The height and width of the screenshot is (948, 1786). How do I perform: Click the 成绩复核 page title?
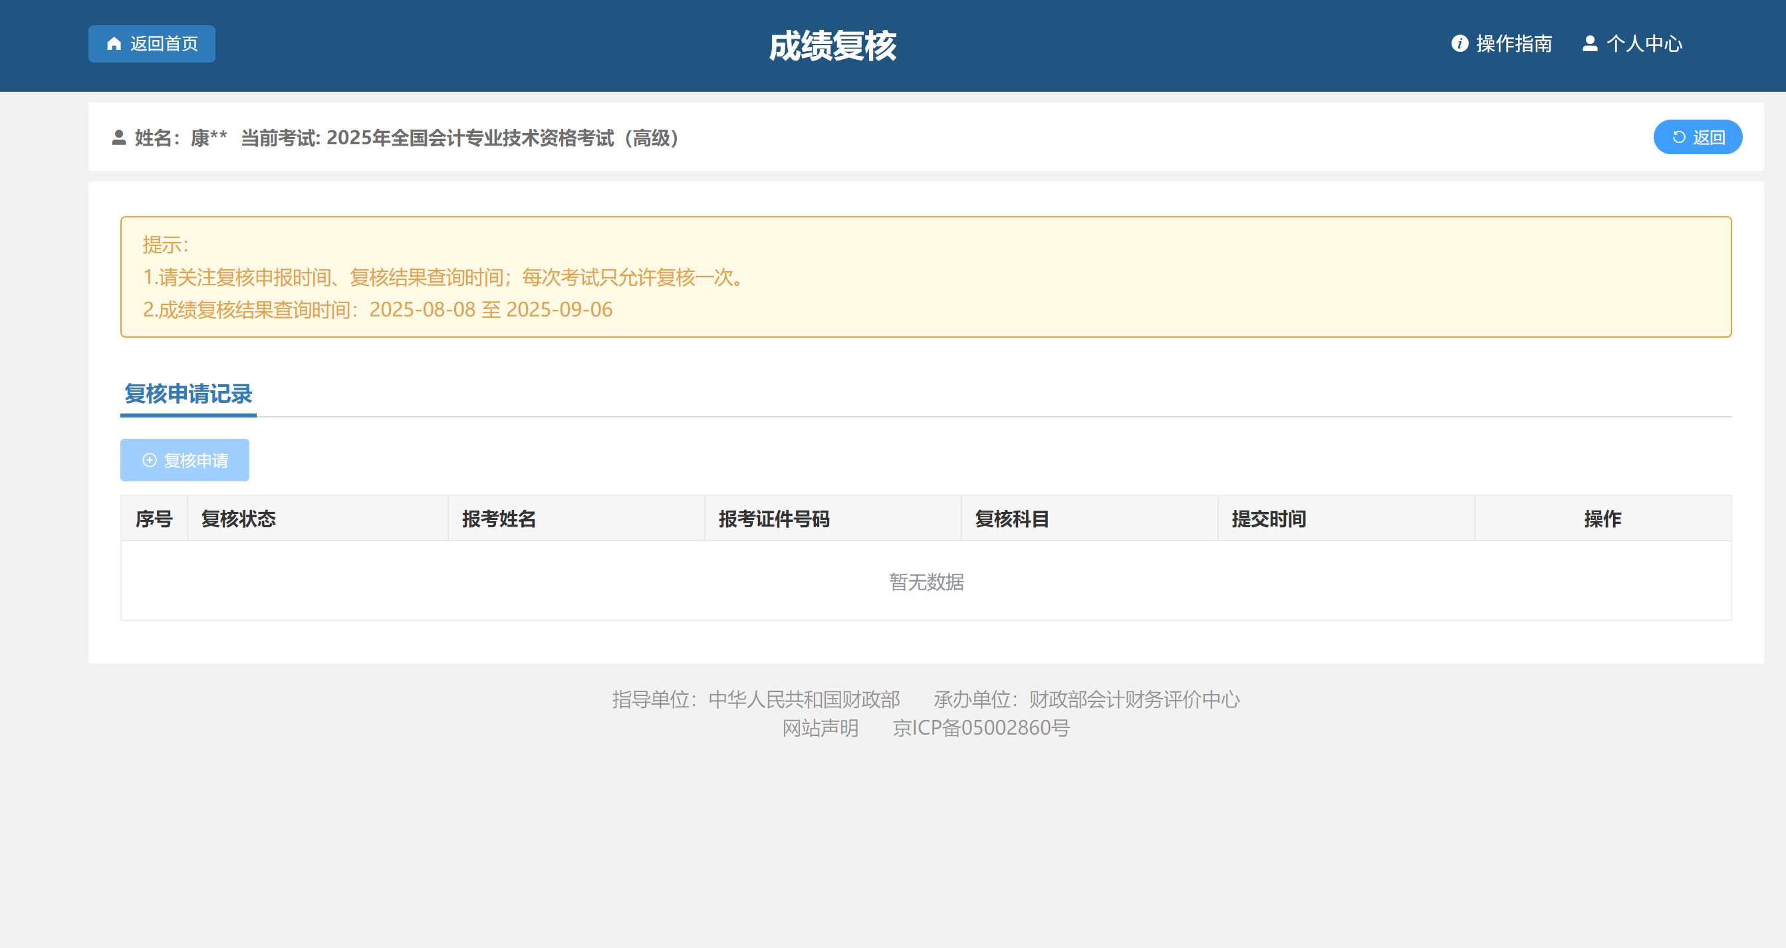click(x=832, y=46)
